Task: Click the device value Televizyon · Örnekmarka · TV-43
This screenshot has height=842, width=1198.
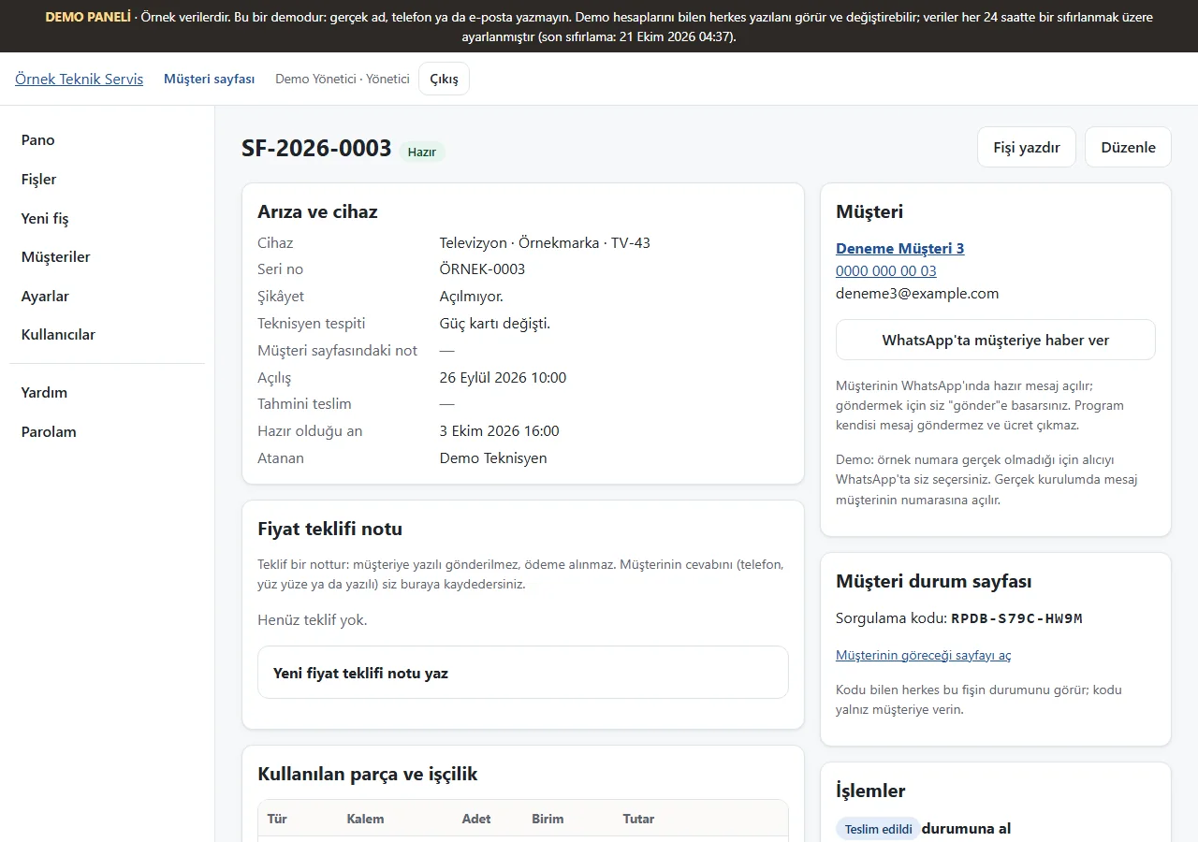Action: click(545, 242)
